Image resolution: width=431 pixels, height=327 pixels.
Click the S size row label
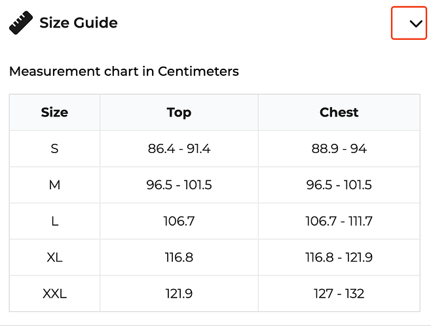[54, 148]
